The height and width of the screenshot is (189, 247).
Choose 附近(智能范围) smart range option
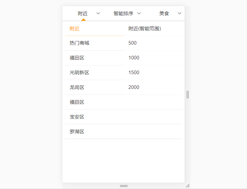[x=145, y=29]
